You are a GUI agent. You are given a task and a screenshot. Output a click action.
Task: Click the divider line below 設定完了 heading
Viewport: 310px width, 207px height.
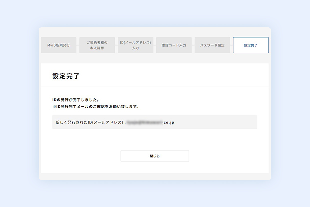155,87
